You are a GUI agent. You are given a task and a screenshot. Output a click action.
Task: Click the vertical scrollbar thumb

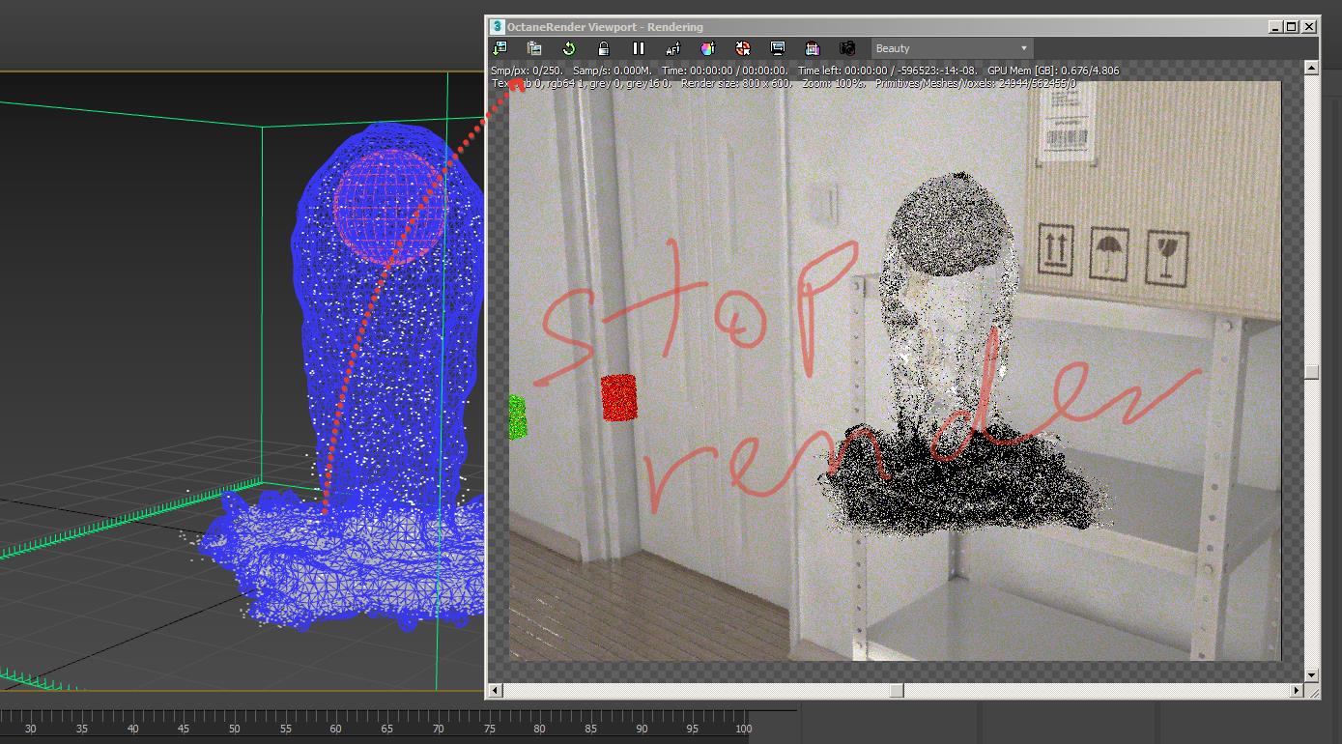[1311, 373]
